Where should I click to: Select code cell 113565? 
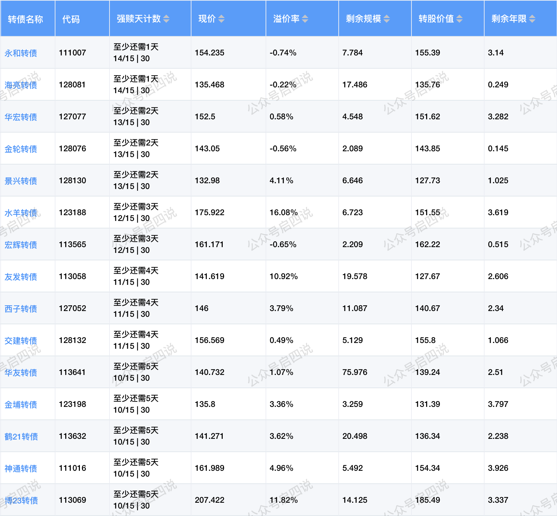coord(72,244)
